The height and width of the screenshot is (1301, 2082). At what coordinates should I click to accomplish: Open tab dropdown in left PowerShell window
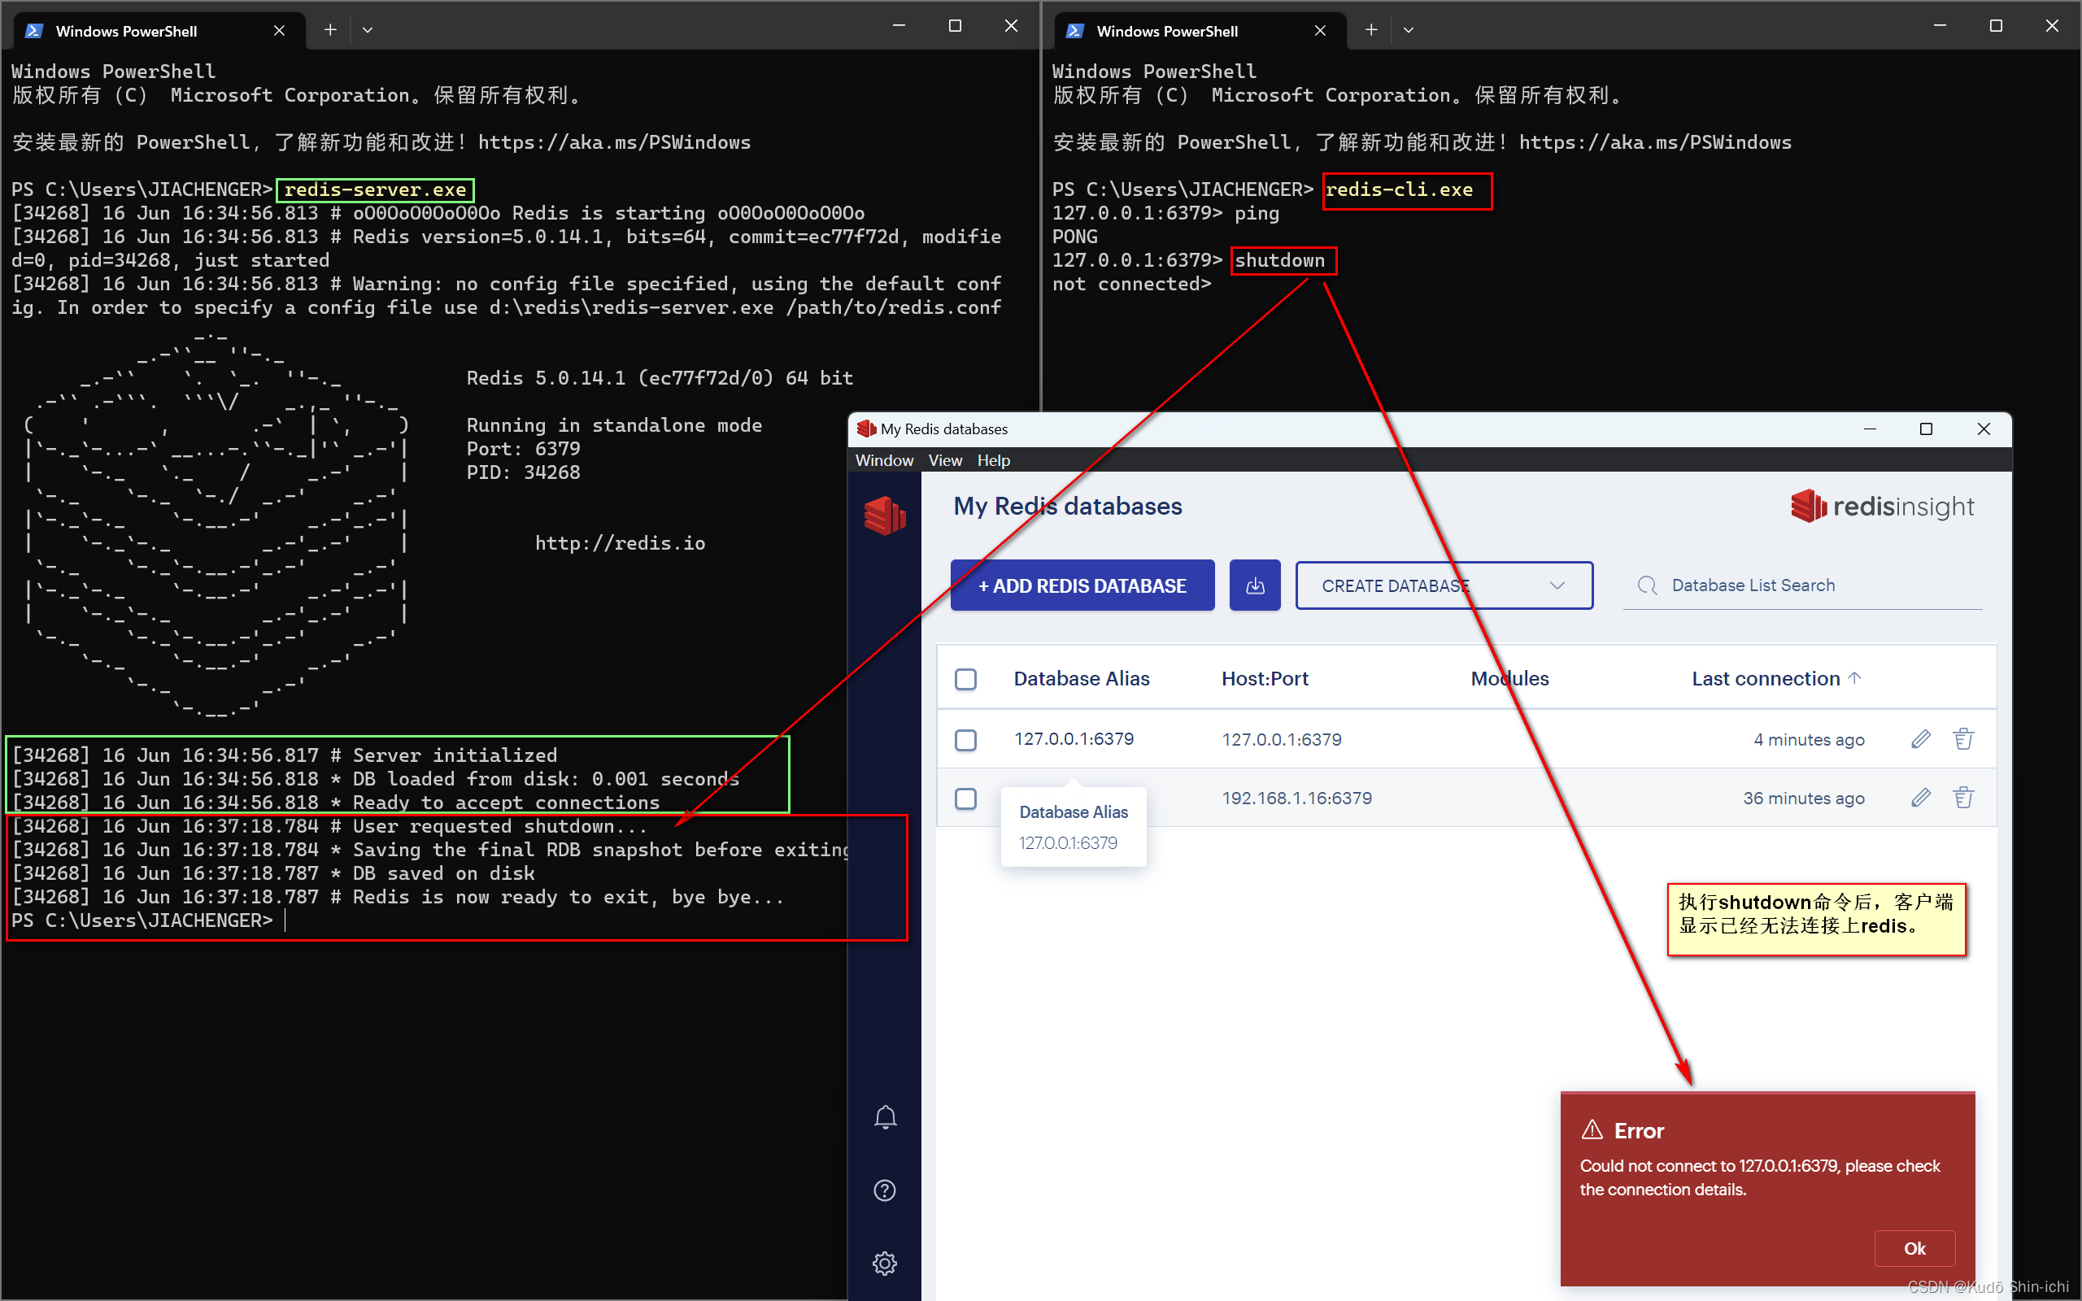(x=368, y=30)
